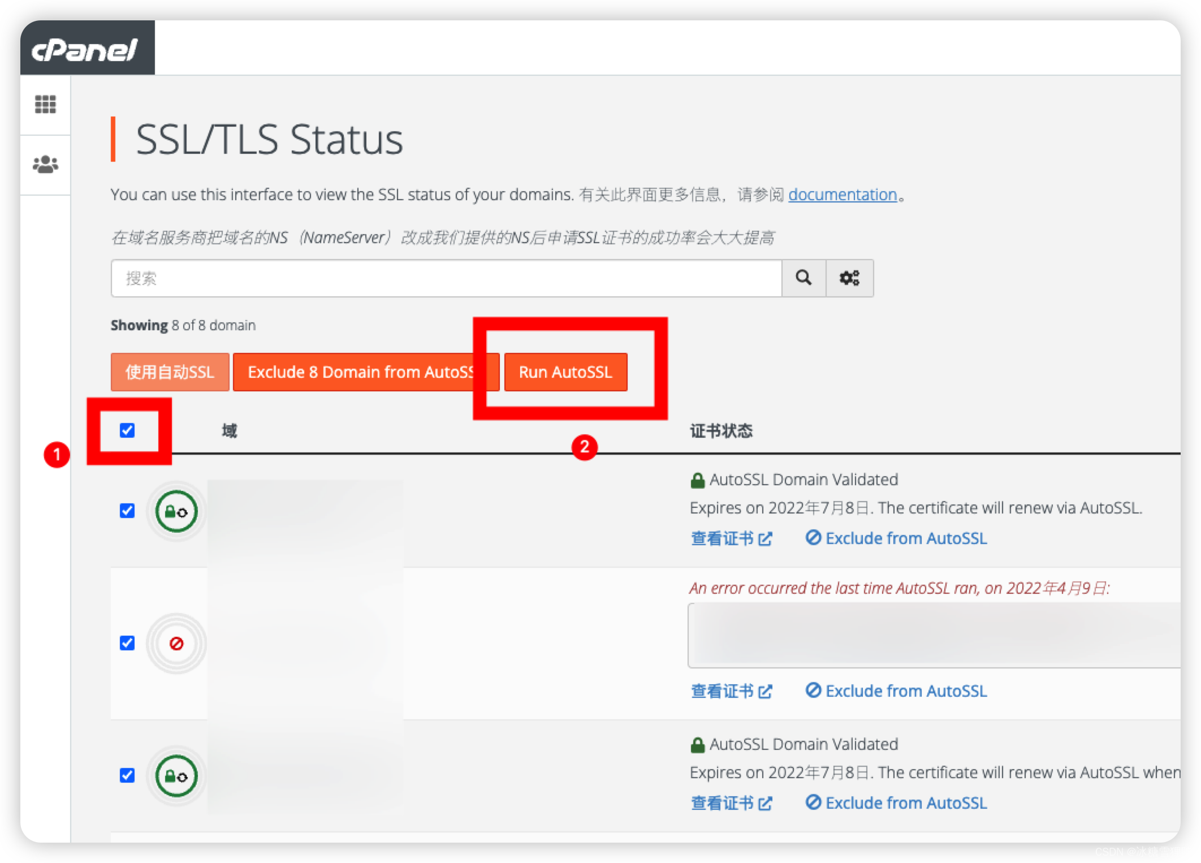
Task: Open the search settings gears icon
Action: point(849,278)
